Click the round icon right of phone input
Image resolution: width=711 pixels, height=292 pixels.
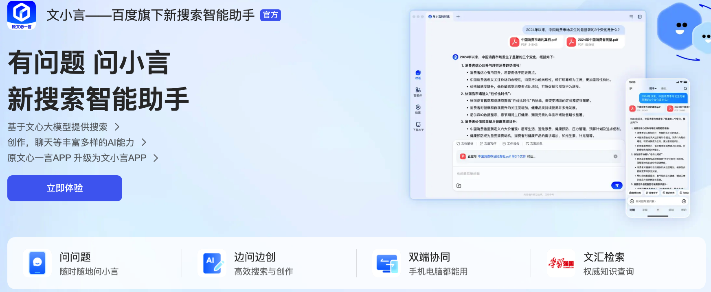tap(684, 201)
